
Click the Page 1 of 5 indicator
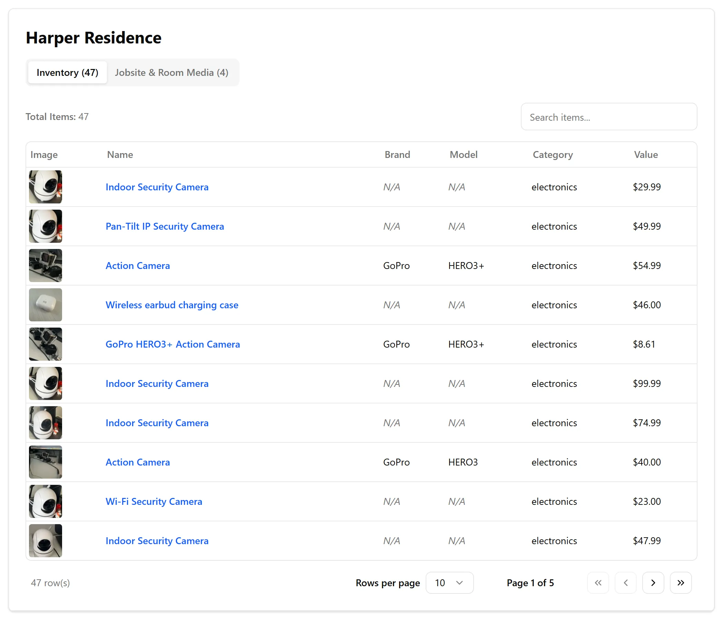531,583
